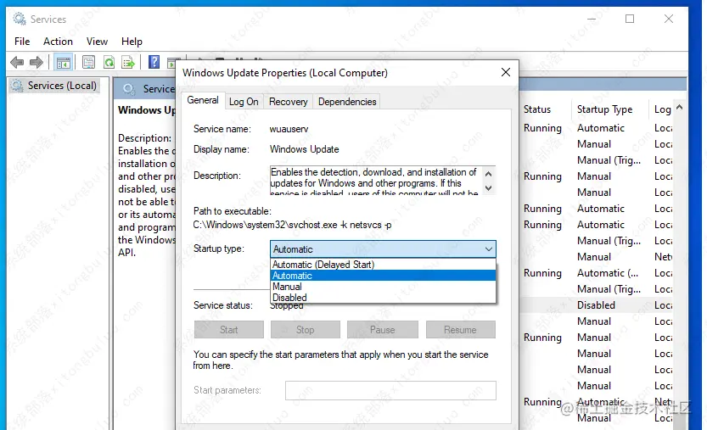Click the Stop service button
The width and height of the screenshot is (707, 430).
[306, 329]
